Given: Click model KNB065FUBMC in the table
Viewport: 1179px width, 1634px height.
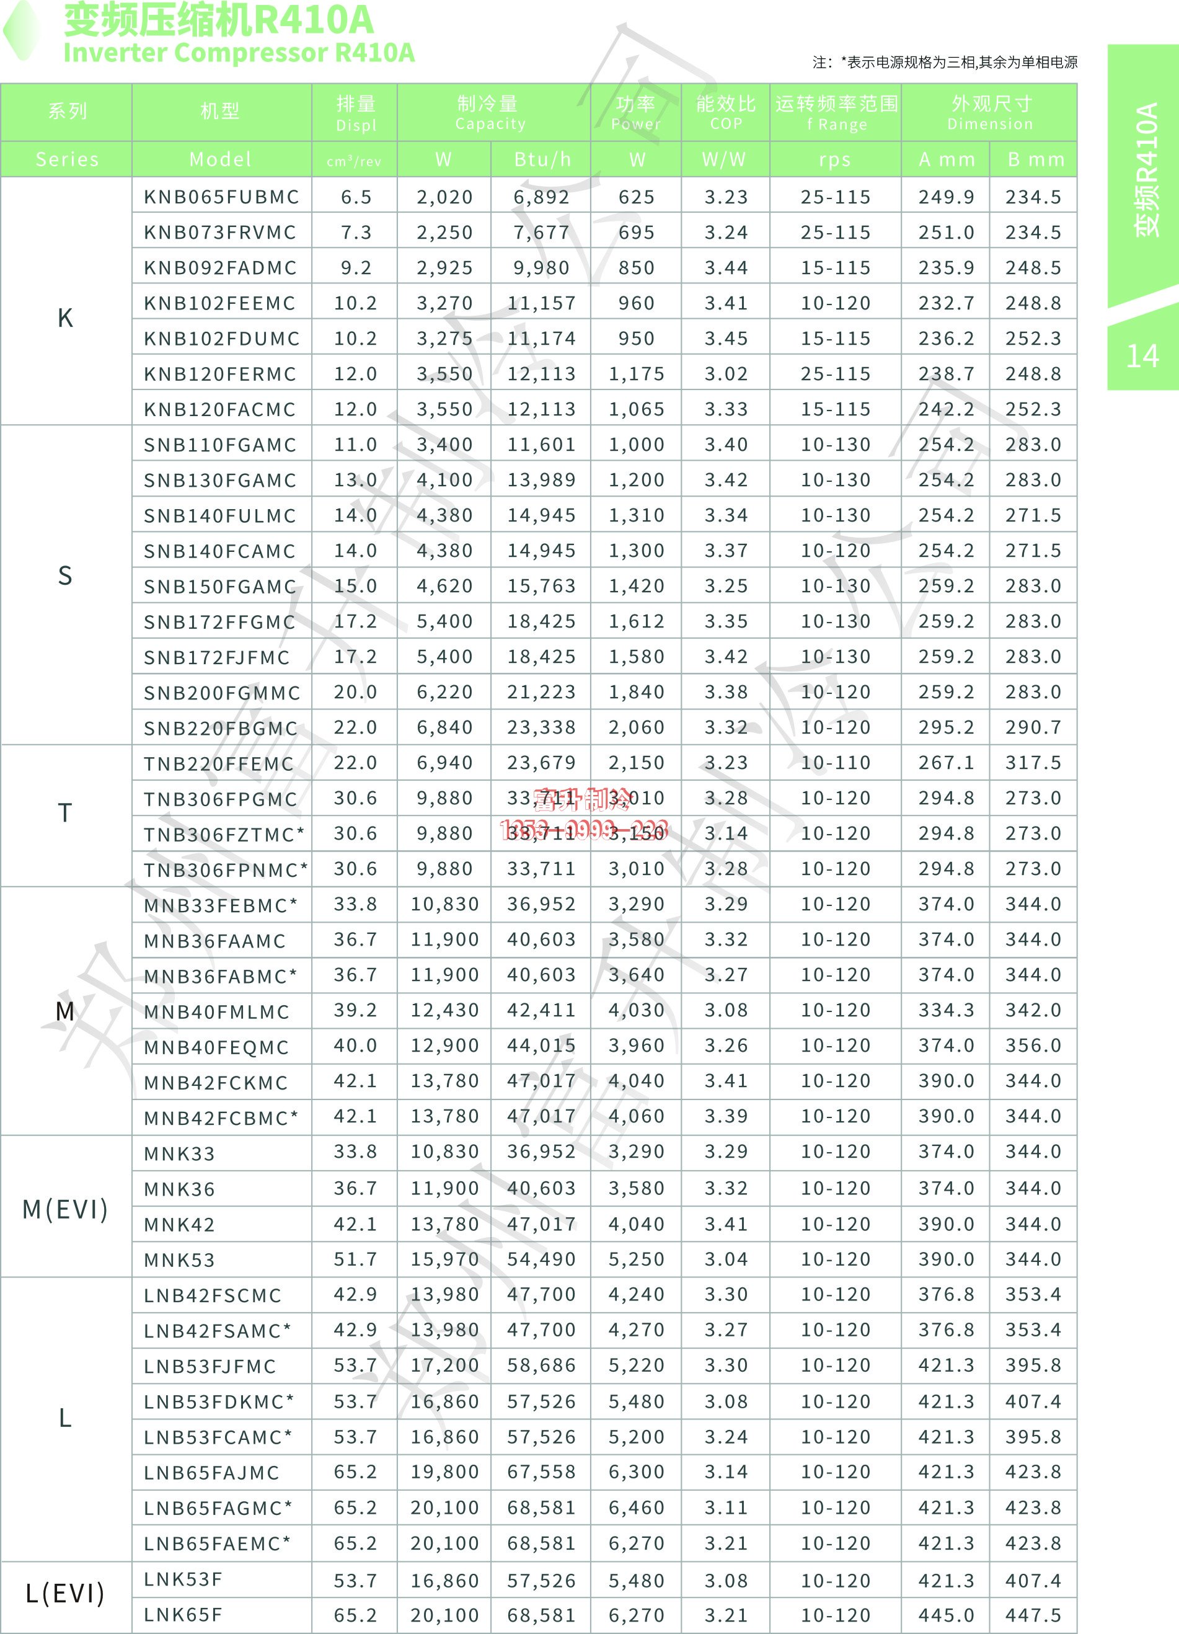Looking at the screenshot, I should pyautogui.click(x=221, y=197).
